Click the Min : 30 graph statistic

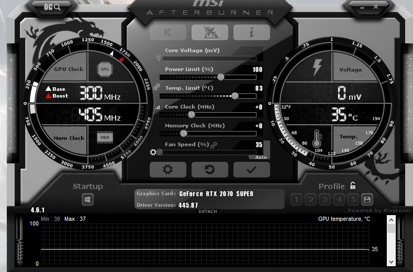pyautogui.click(x=50, y=219)
